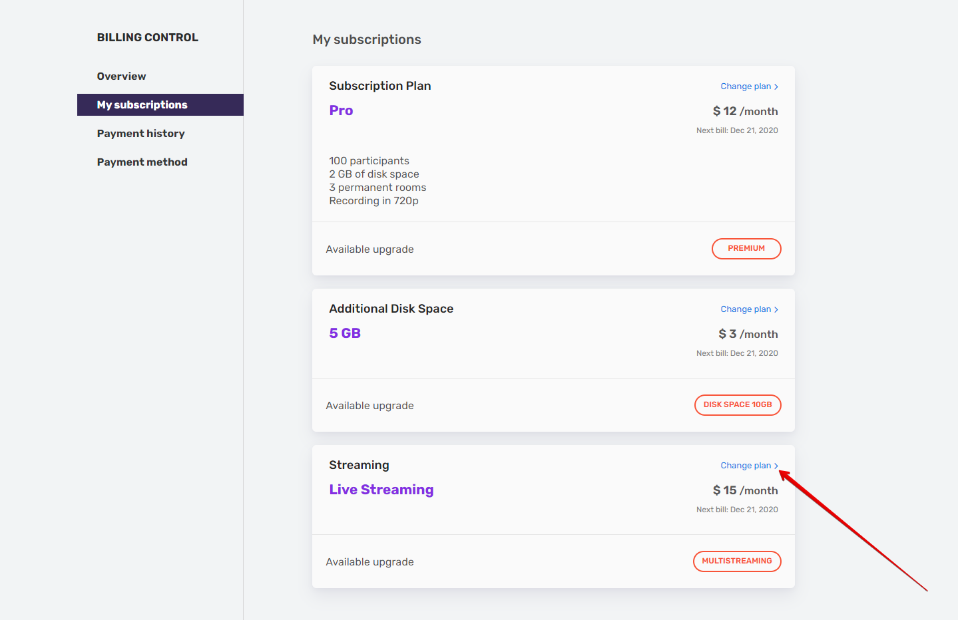Open the Overview section in sidebar

[x=121, y=77]
